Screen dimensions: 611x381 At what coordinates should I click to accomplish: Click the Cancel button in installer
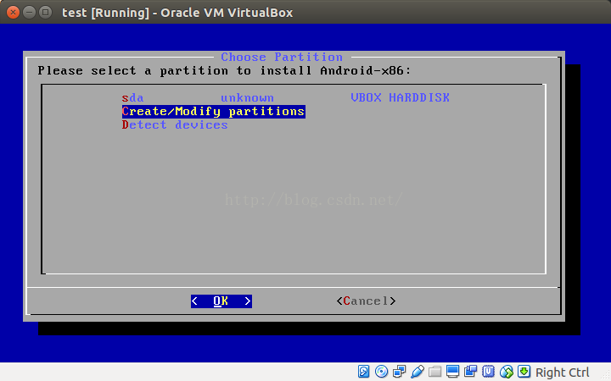[367, 301]
